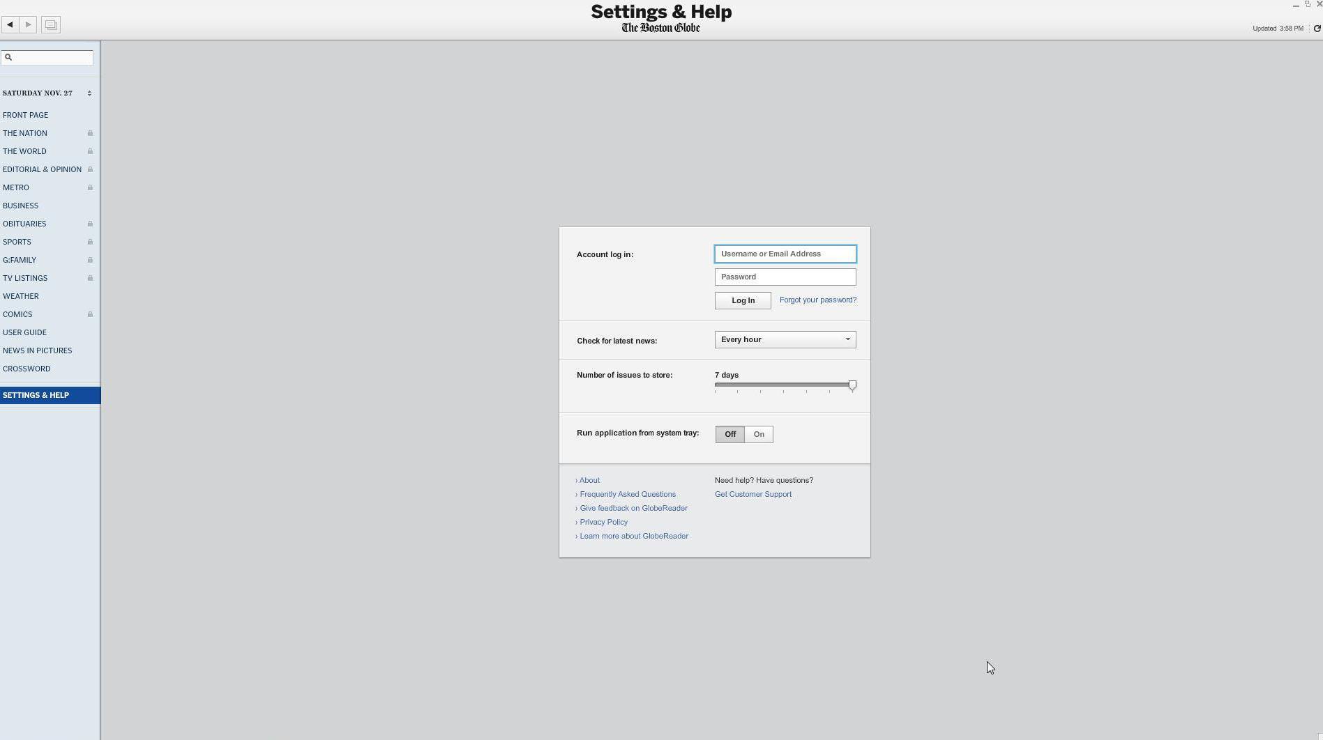Click the search magnifier icon
This screenshot has height=740, width=1323.
coord(8,57)
